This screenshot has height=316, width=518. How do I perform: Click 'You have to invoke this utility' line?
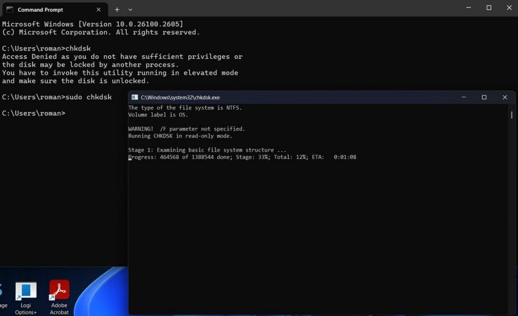[x=120, y=73]
